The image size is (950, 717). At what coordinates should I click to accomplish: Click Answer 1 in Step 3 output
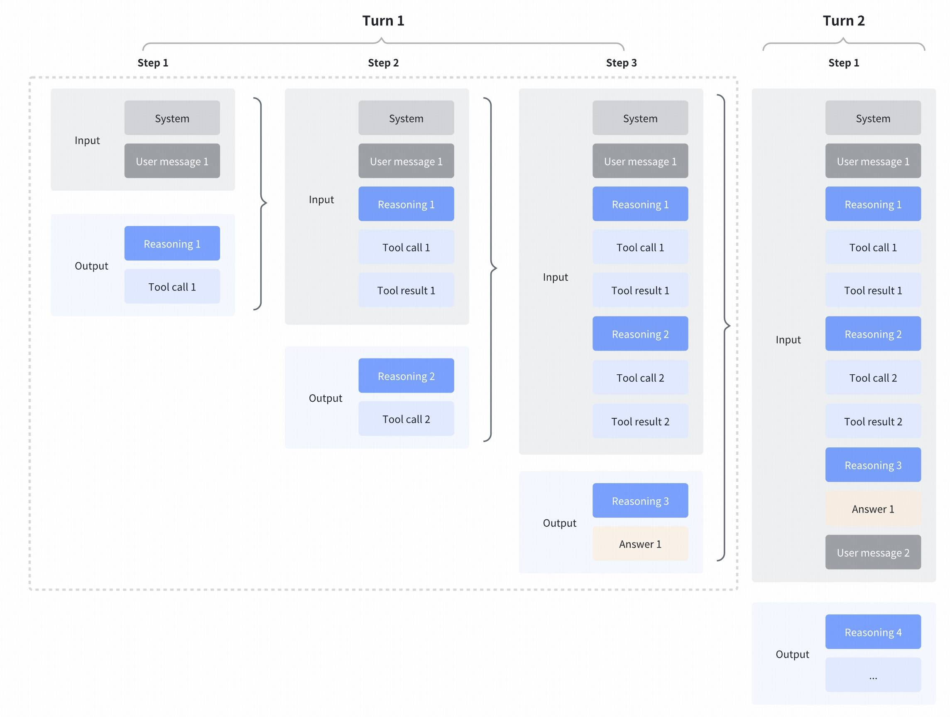(x=640, y=543)
